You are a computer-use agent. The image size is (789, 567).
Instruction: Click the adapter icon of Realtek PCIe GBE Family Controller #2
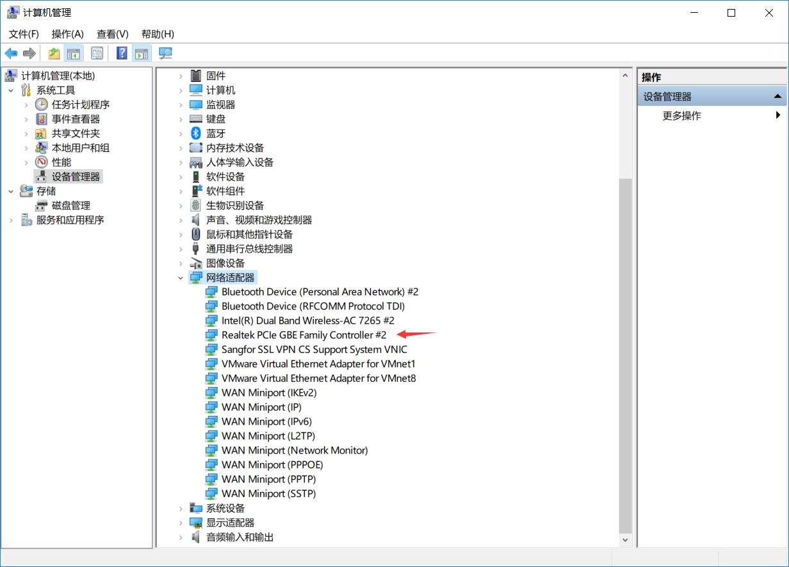tap(211, 335)
